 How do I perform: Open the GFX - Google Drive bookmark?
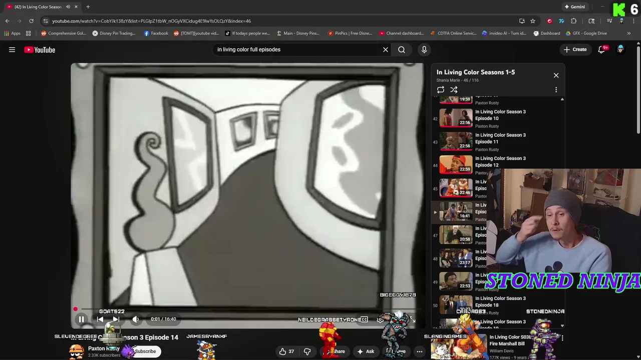pyautogui.click(x=585, y=33)
